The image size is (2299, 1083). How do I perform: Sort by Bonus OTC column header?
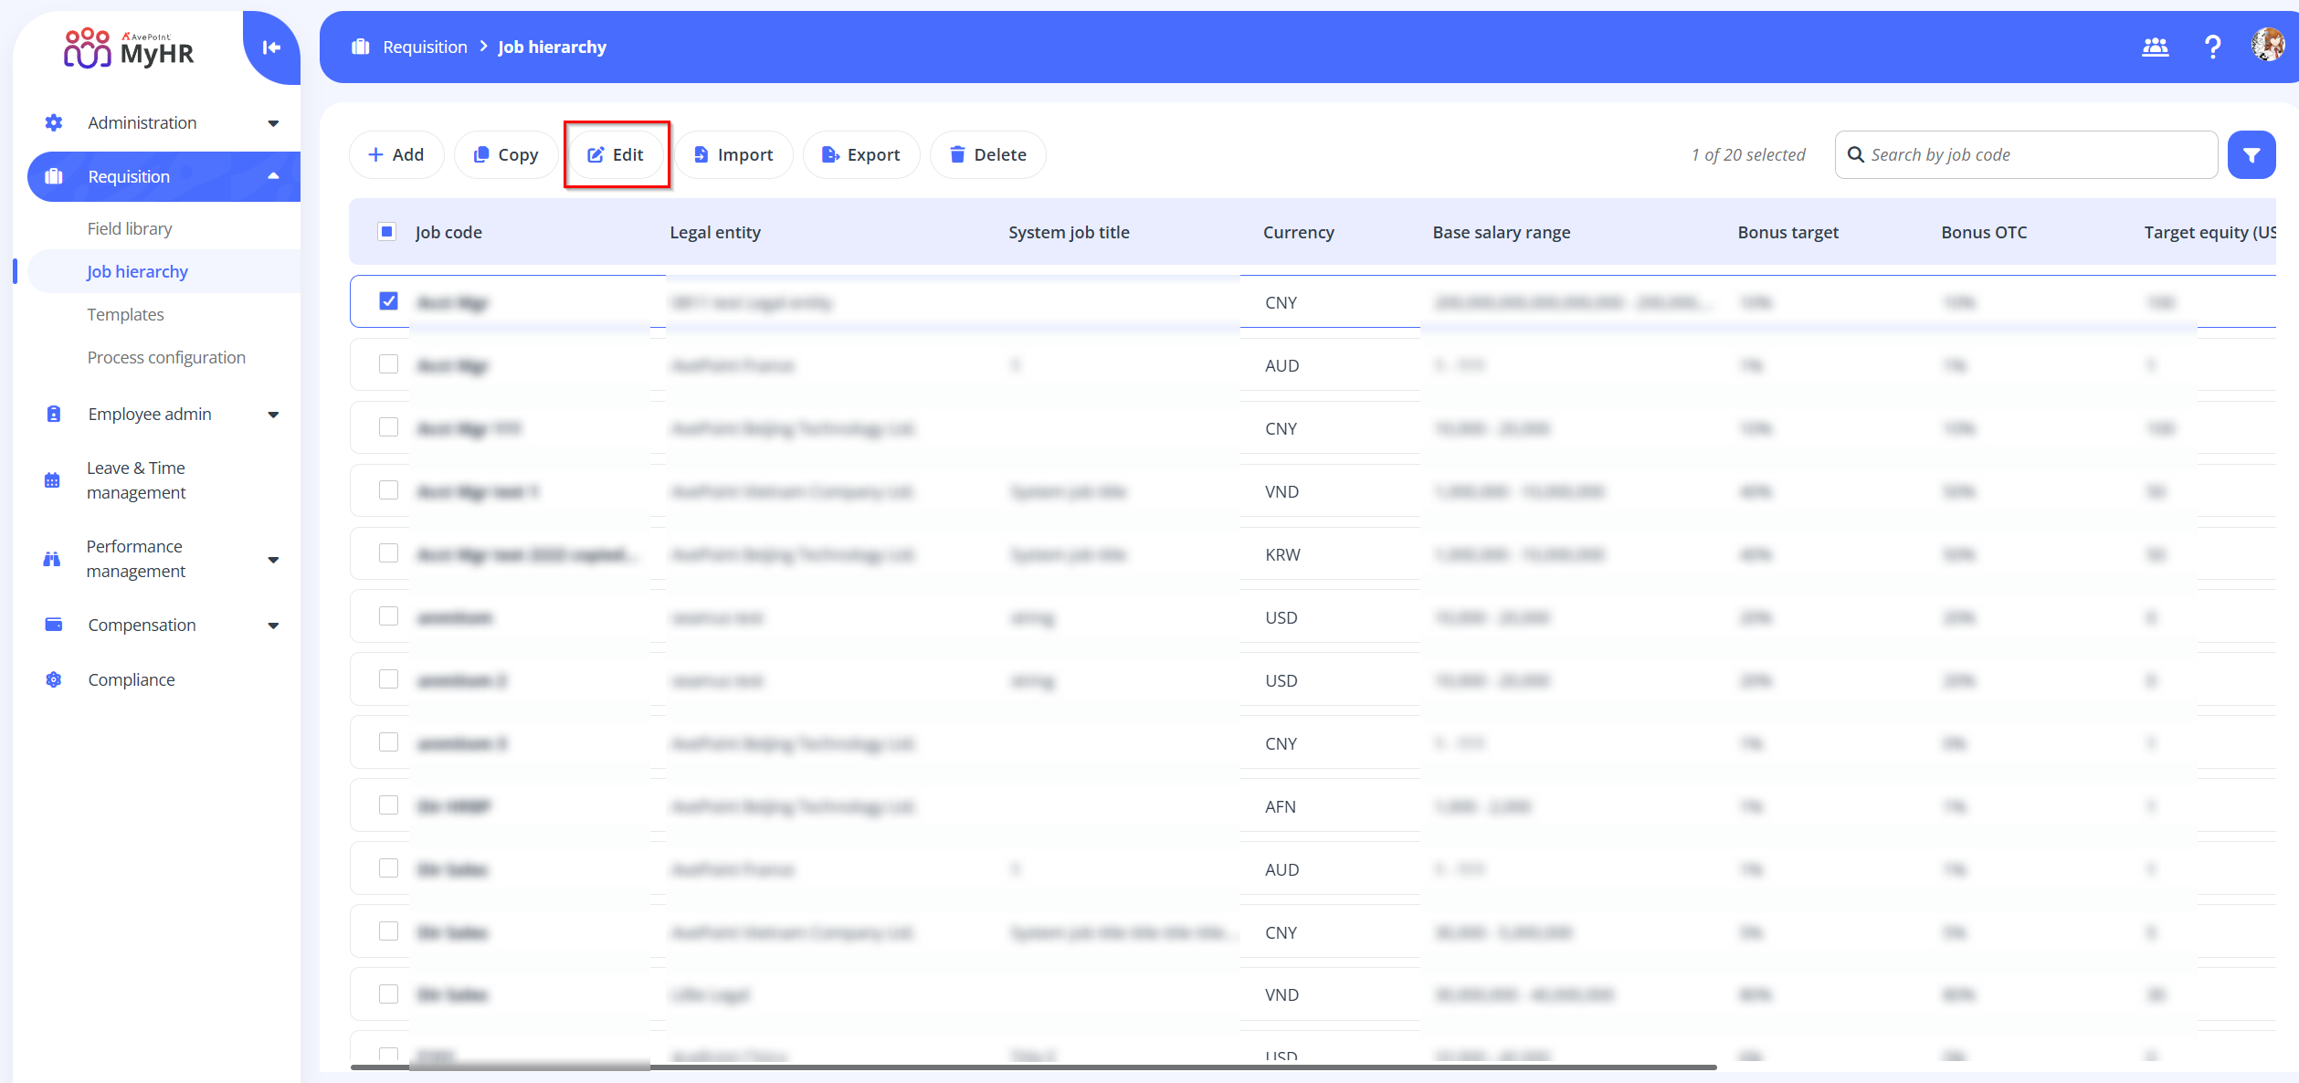click(1984, 232)
